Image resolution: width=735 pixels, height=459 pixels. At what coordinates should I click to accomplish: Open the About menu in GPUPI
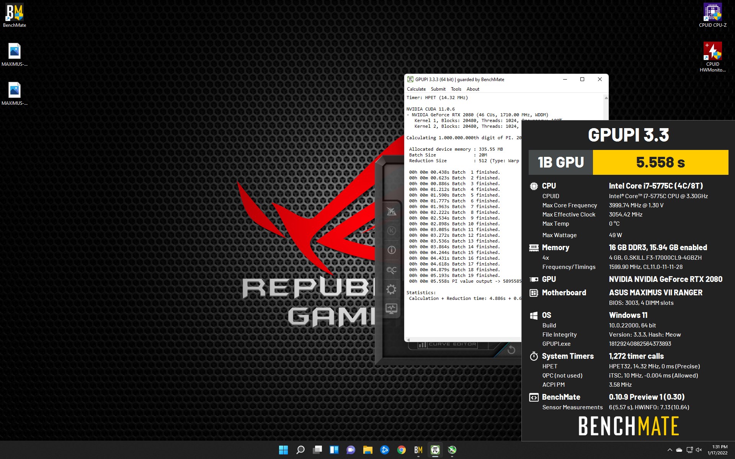click(473, 89)
